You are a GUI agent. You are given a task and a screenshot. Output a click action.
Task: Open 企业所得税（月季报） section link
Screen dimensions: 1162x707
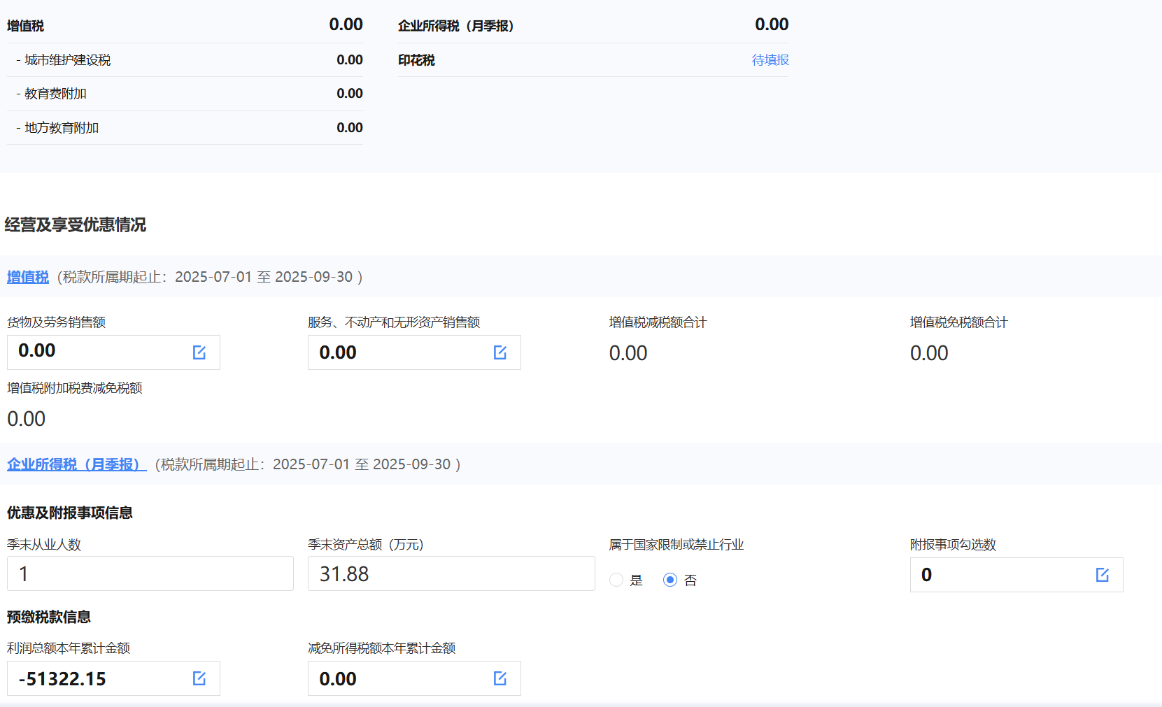point(76,464)
